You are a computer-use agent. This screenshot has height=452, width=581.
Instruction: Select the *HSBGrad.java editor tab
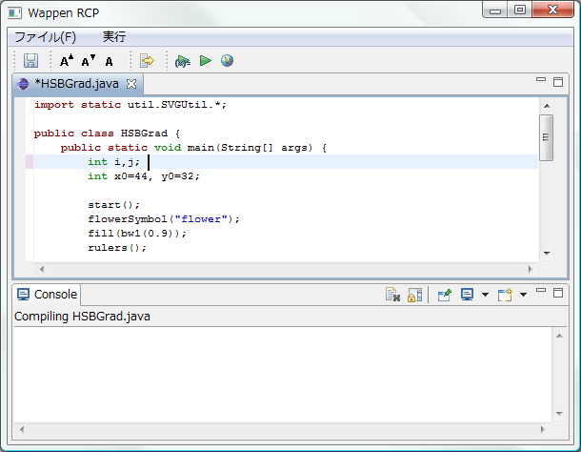[76, 84]
